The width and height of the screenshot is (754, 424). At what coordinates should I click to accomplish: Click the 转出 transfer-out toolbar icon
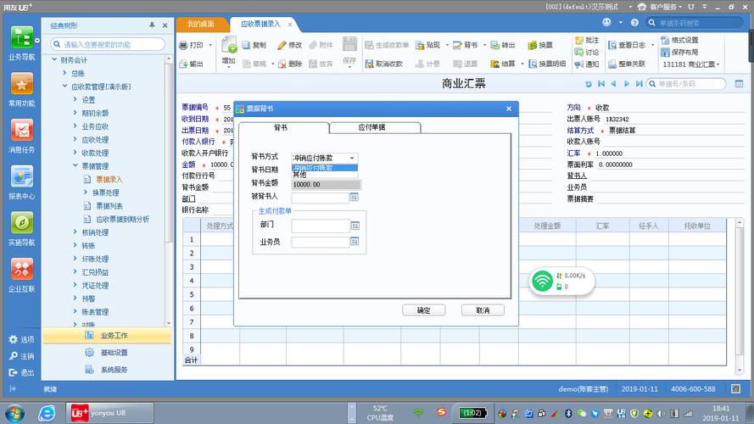[x=494, y=45]
